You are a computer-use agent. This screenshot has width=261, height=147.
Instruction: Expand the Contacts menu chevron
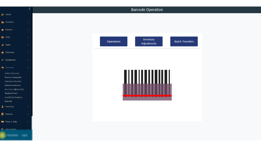click(x=28, y=22)
